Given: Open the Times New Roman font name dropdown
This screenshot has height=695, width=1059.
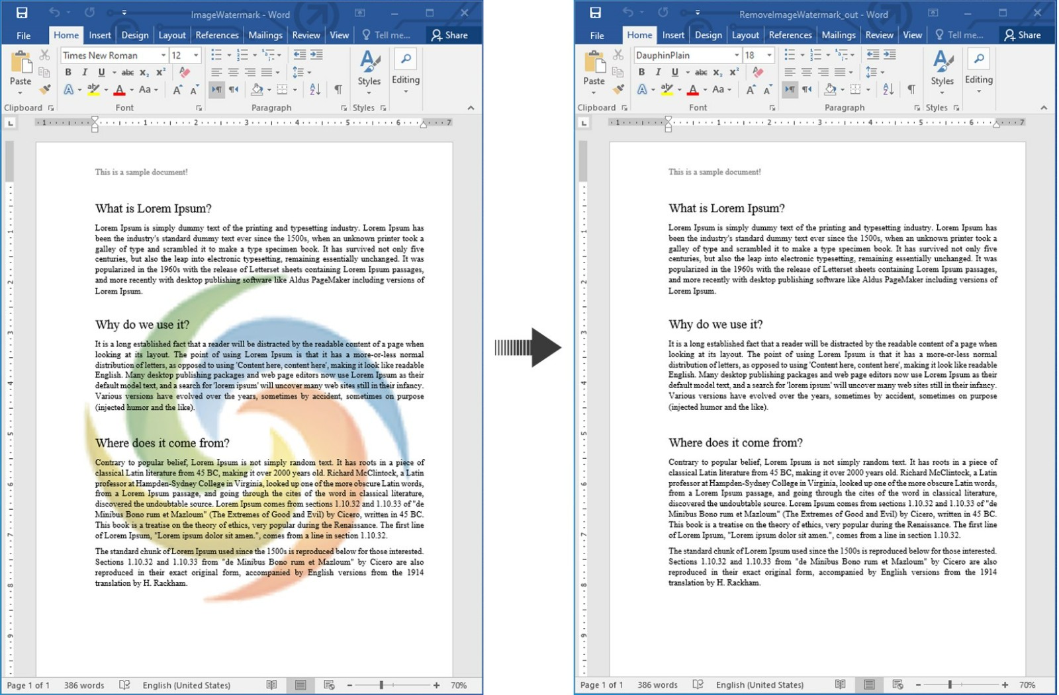Looking at the screenshot, I should pos(163,56).
